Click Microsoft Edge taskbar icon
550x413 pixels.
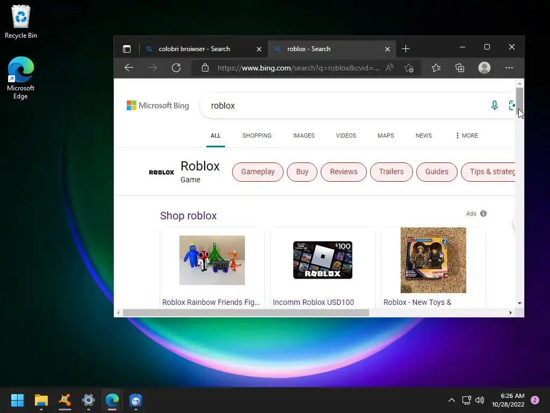[x=112, y=400]
